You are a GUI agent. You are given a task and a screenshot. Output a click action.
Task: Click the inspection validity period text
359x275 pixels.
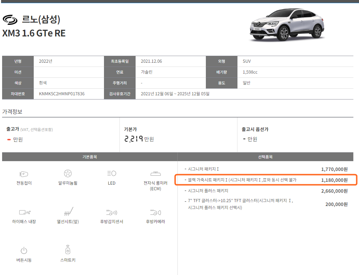pos(175,94)
